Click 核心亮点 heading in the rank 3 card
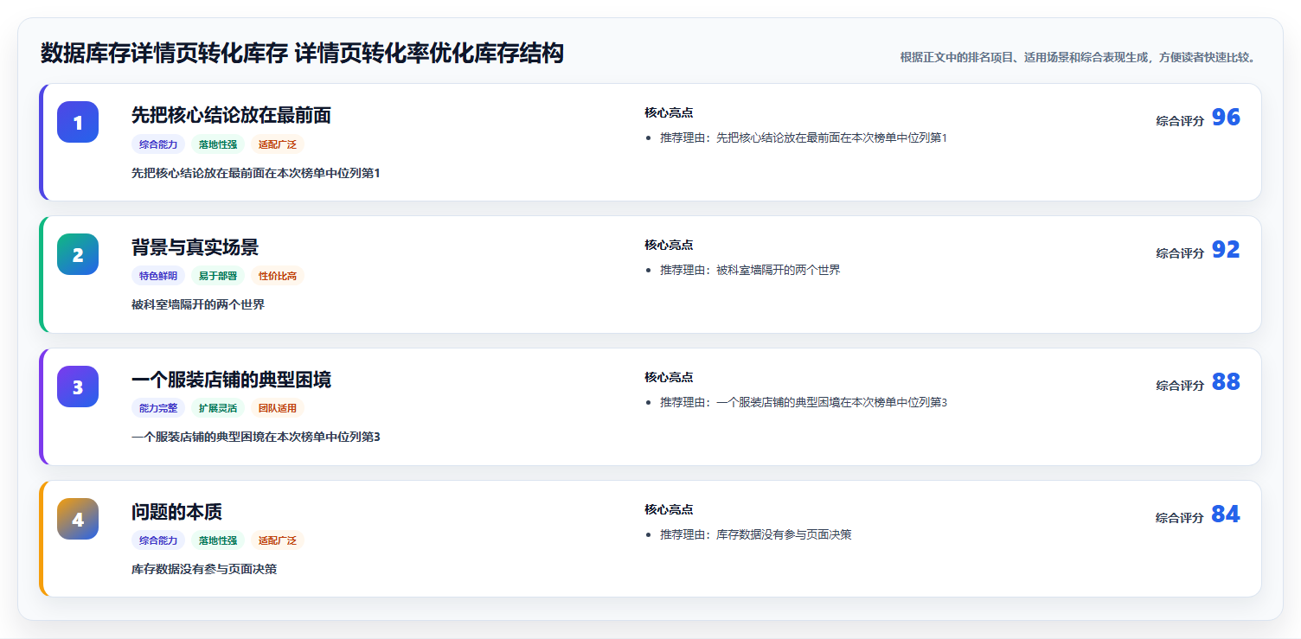Image resolution: width=1301 pixels, height=639 pixels. (x=669, y=377)
